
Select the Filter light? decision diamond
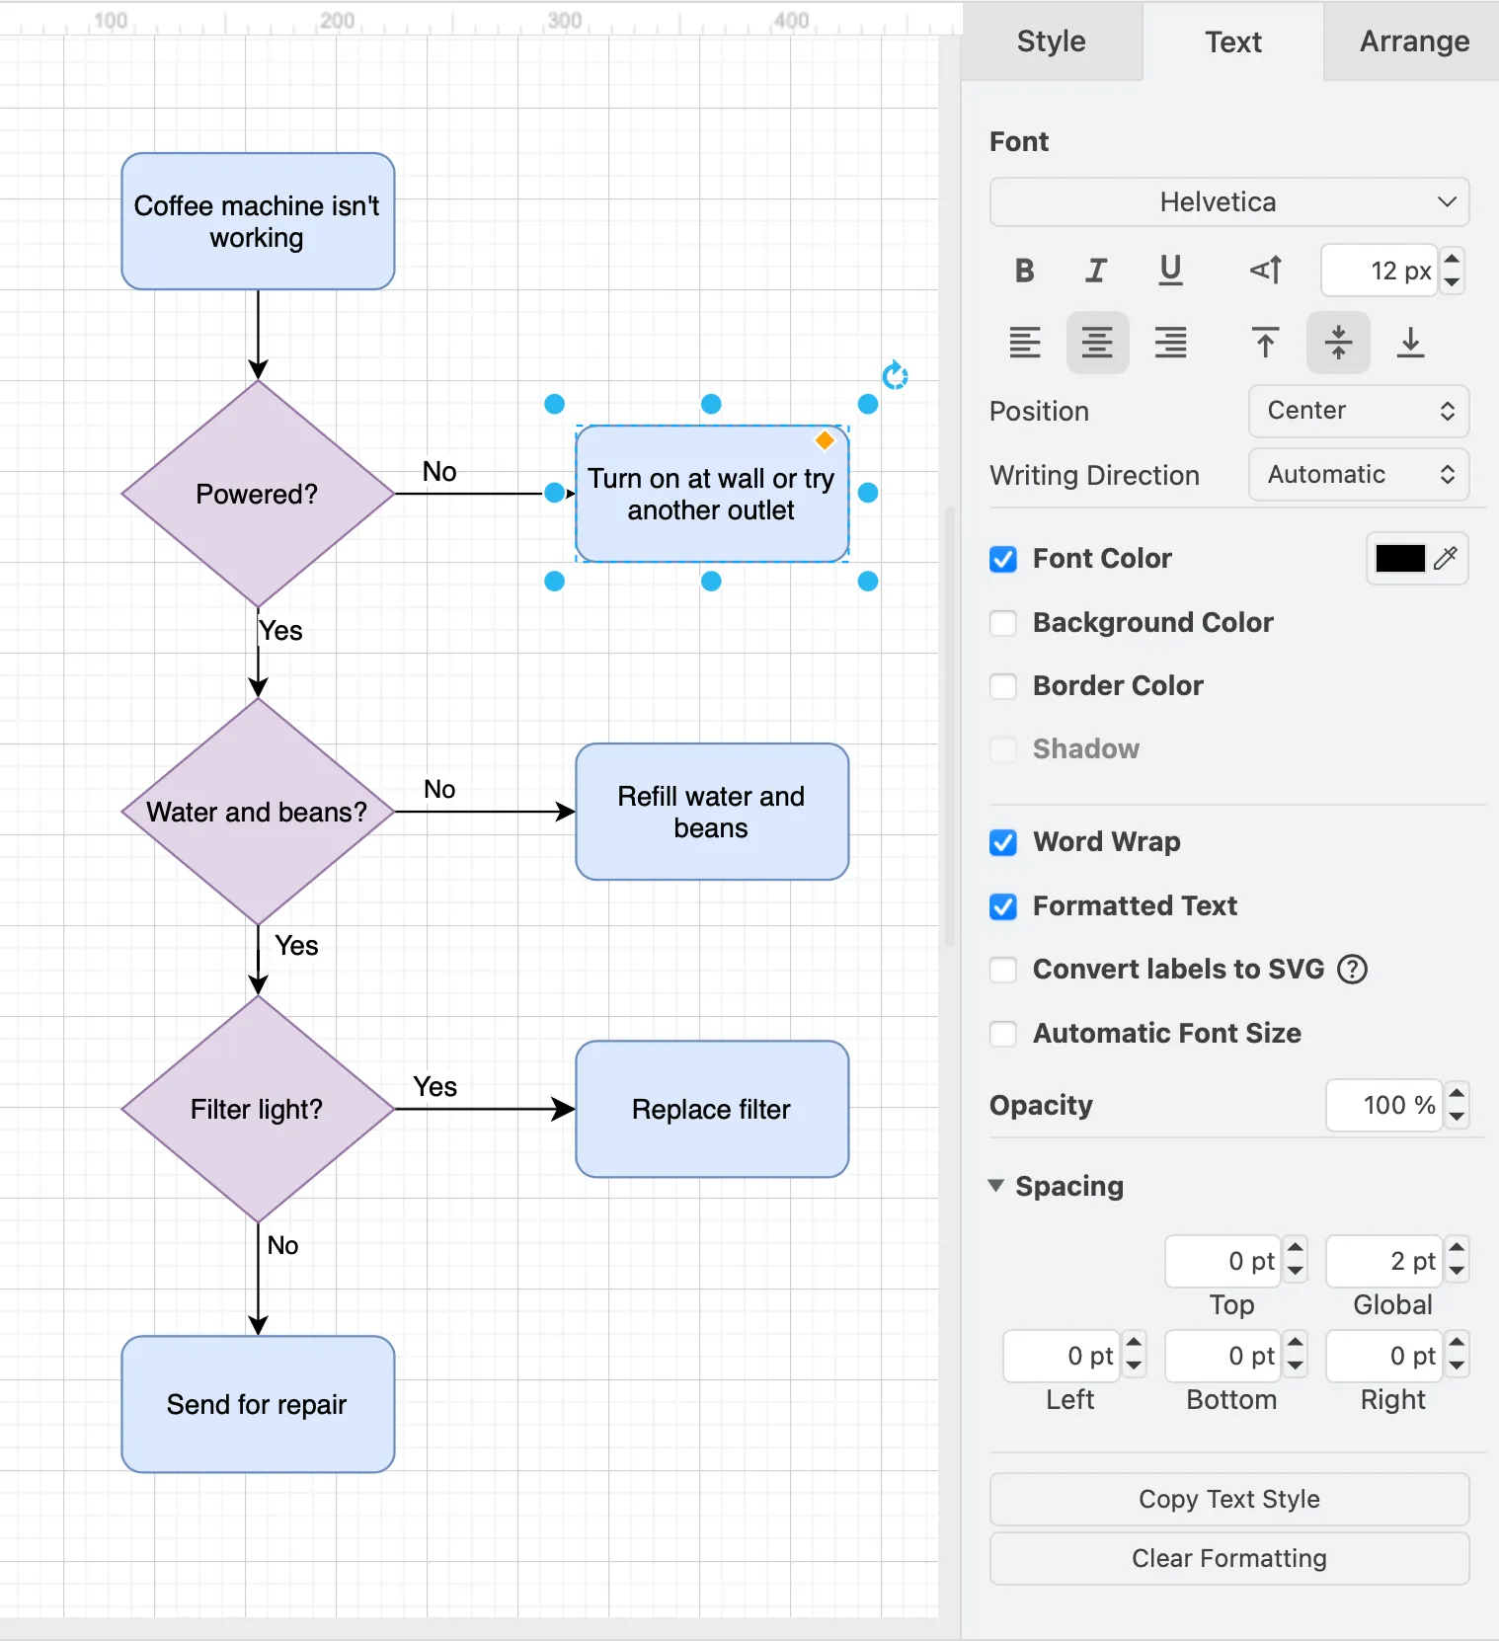[x=258, y=1109]
